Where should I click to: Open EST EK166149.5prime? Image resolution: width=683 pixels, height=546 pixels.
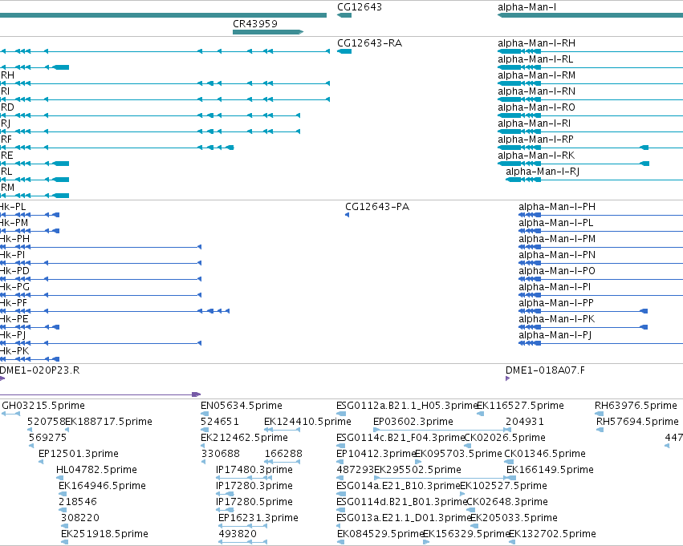tap(550, 470)
